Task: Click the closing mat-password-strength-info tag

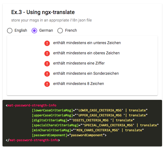Action: click(33, 140)
